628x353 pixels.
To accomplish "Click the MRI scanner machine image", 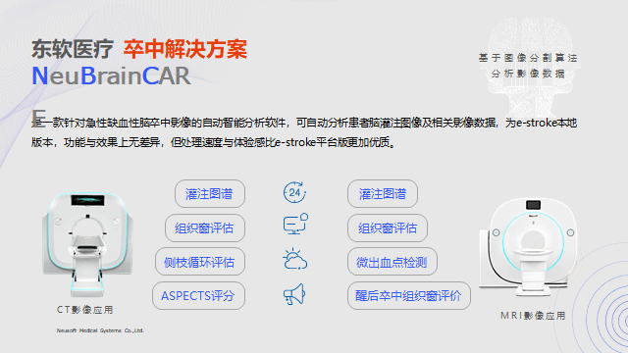I will click(528, 246).
